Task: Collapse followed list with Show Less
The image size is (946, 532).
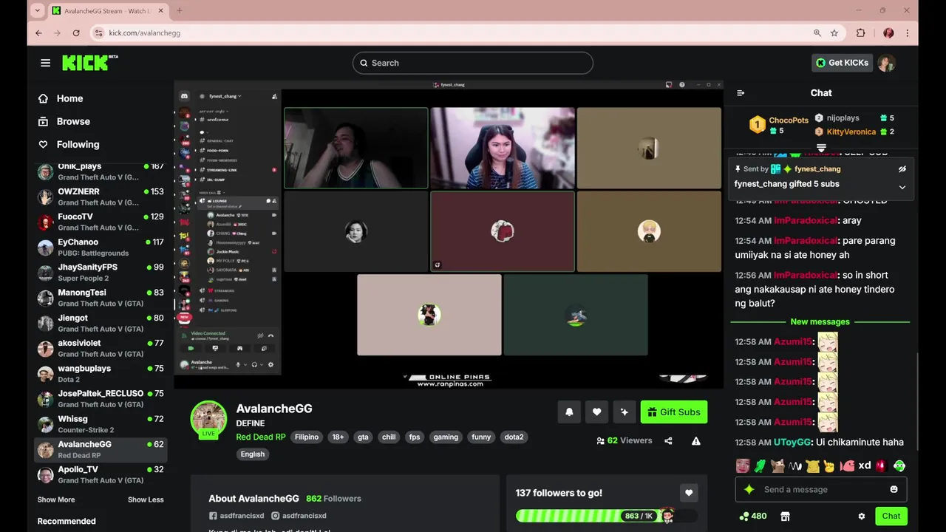Action: tap(146, 499)
